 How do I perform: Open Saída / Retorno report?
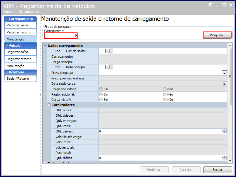pyautogui.click(x=20, y=79)
